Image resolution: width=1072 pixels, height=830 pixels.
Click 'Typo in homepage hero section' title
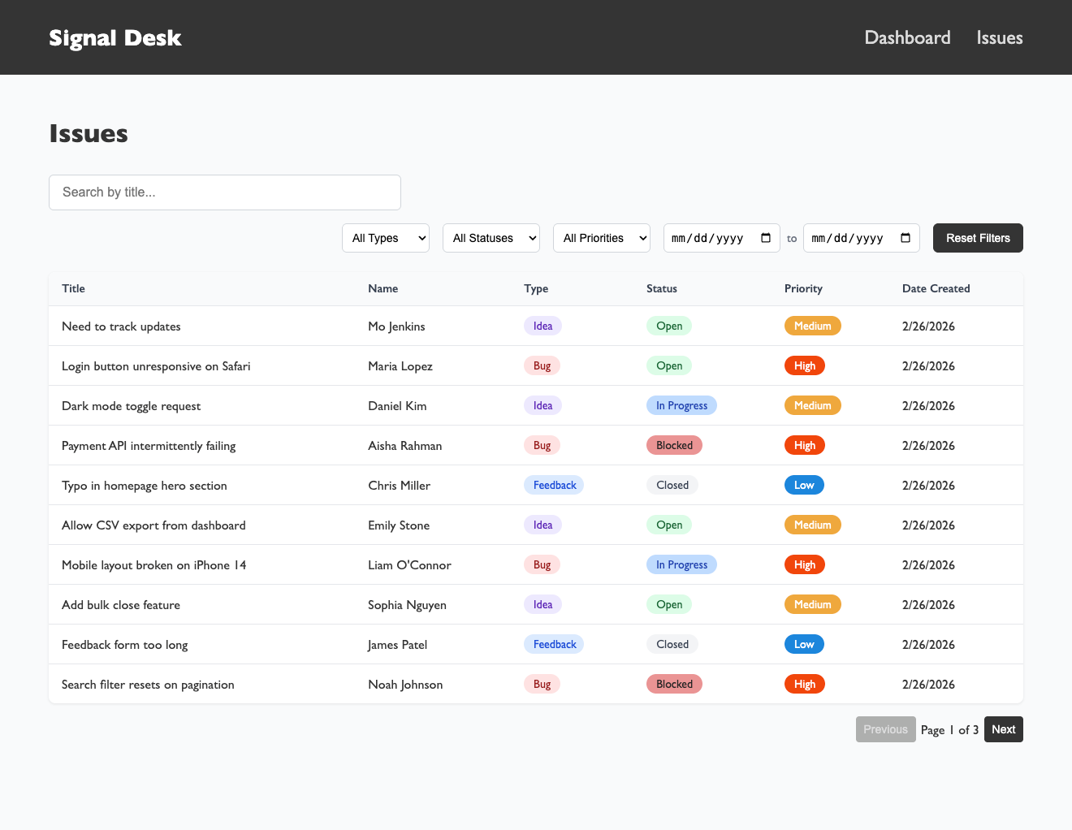point(144,486)
